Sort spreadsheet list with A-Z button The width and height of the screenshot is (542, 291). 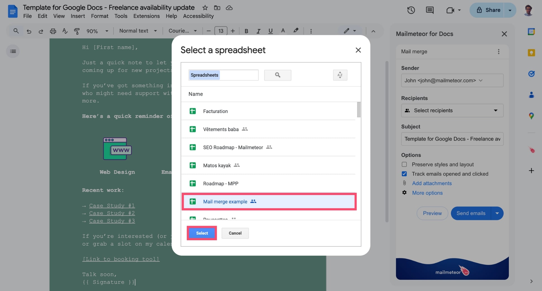340,75
